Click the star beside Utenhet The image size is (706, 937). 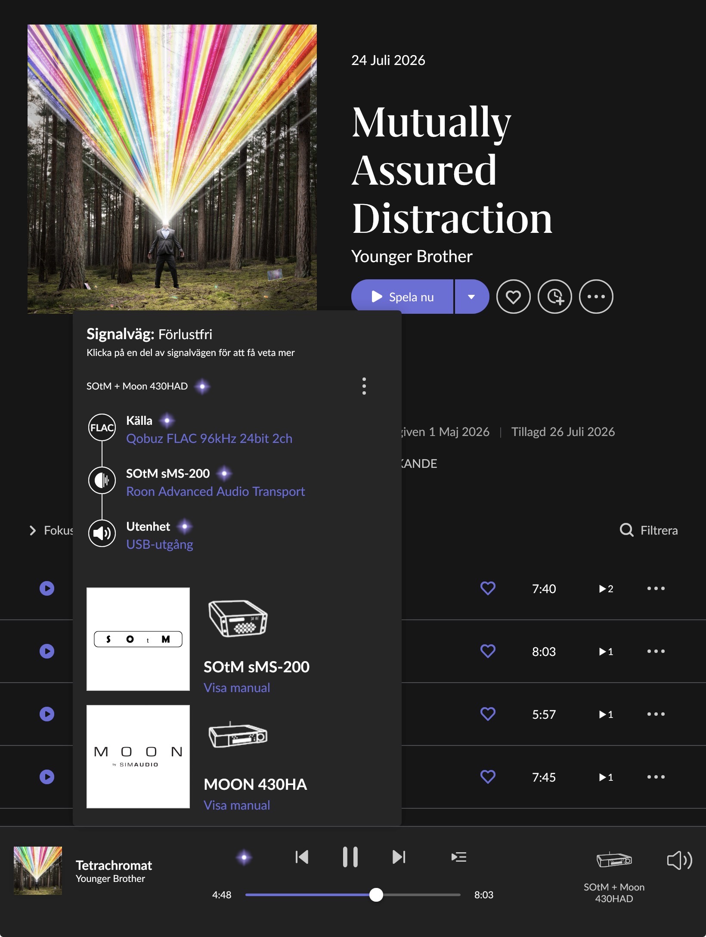click(x=185, y=526)
